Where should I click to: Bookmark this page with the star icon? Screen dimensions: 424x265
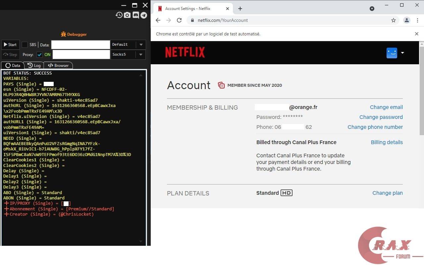394,20
